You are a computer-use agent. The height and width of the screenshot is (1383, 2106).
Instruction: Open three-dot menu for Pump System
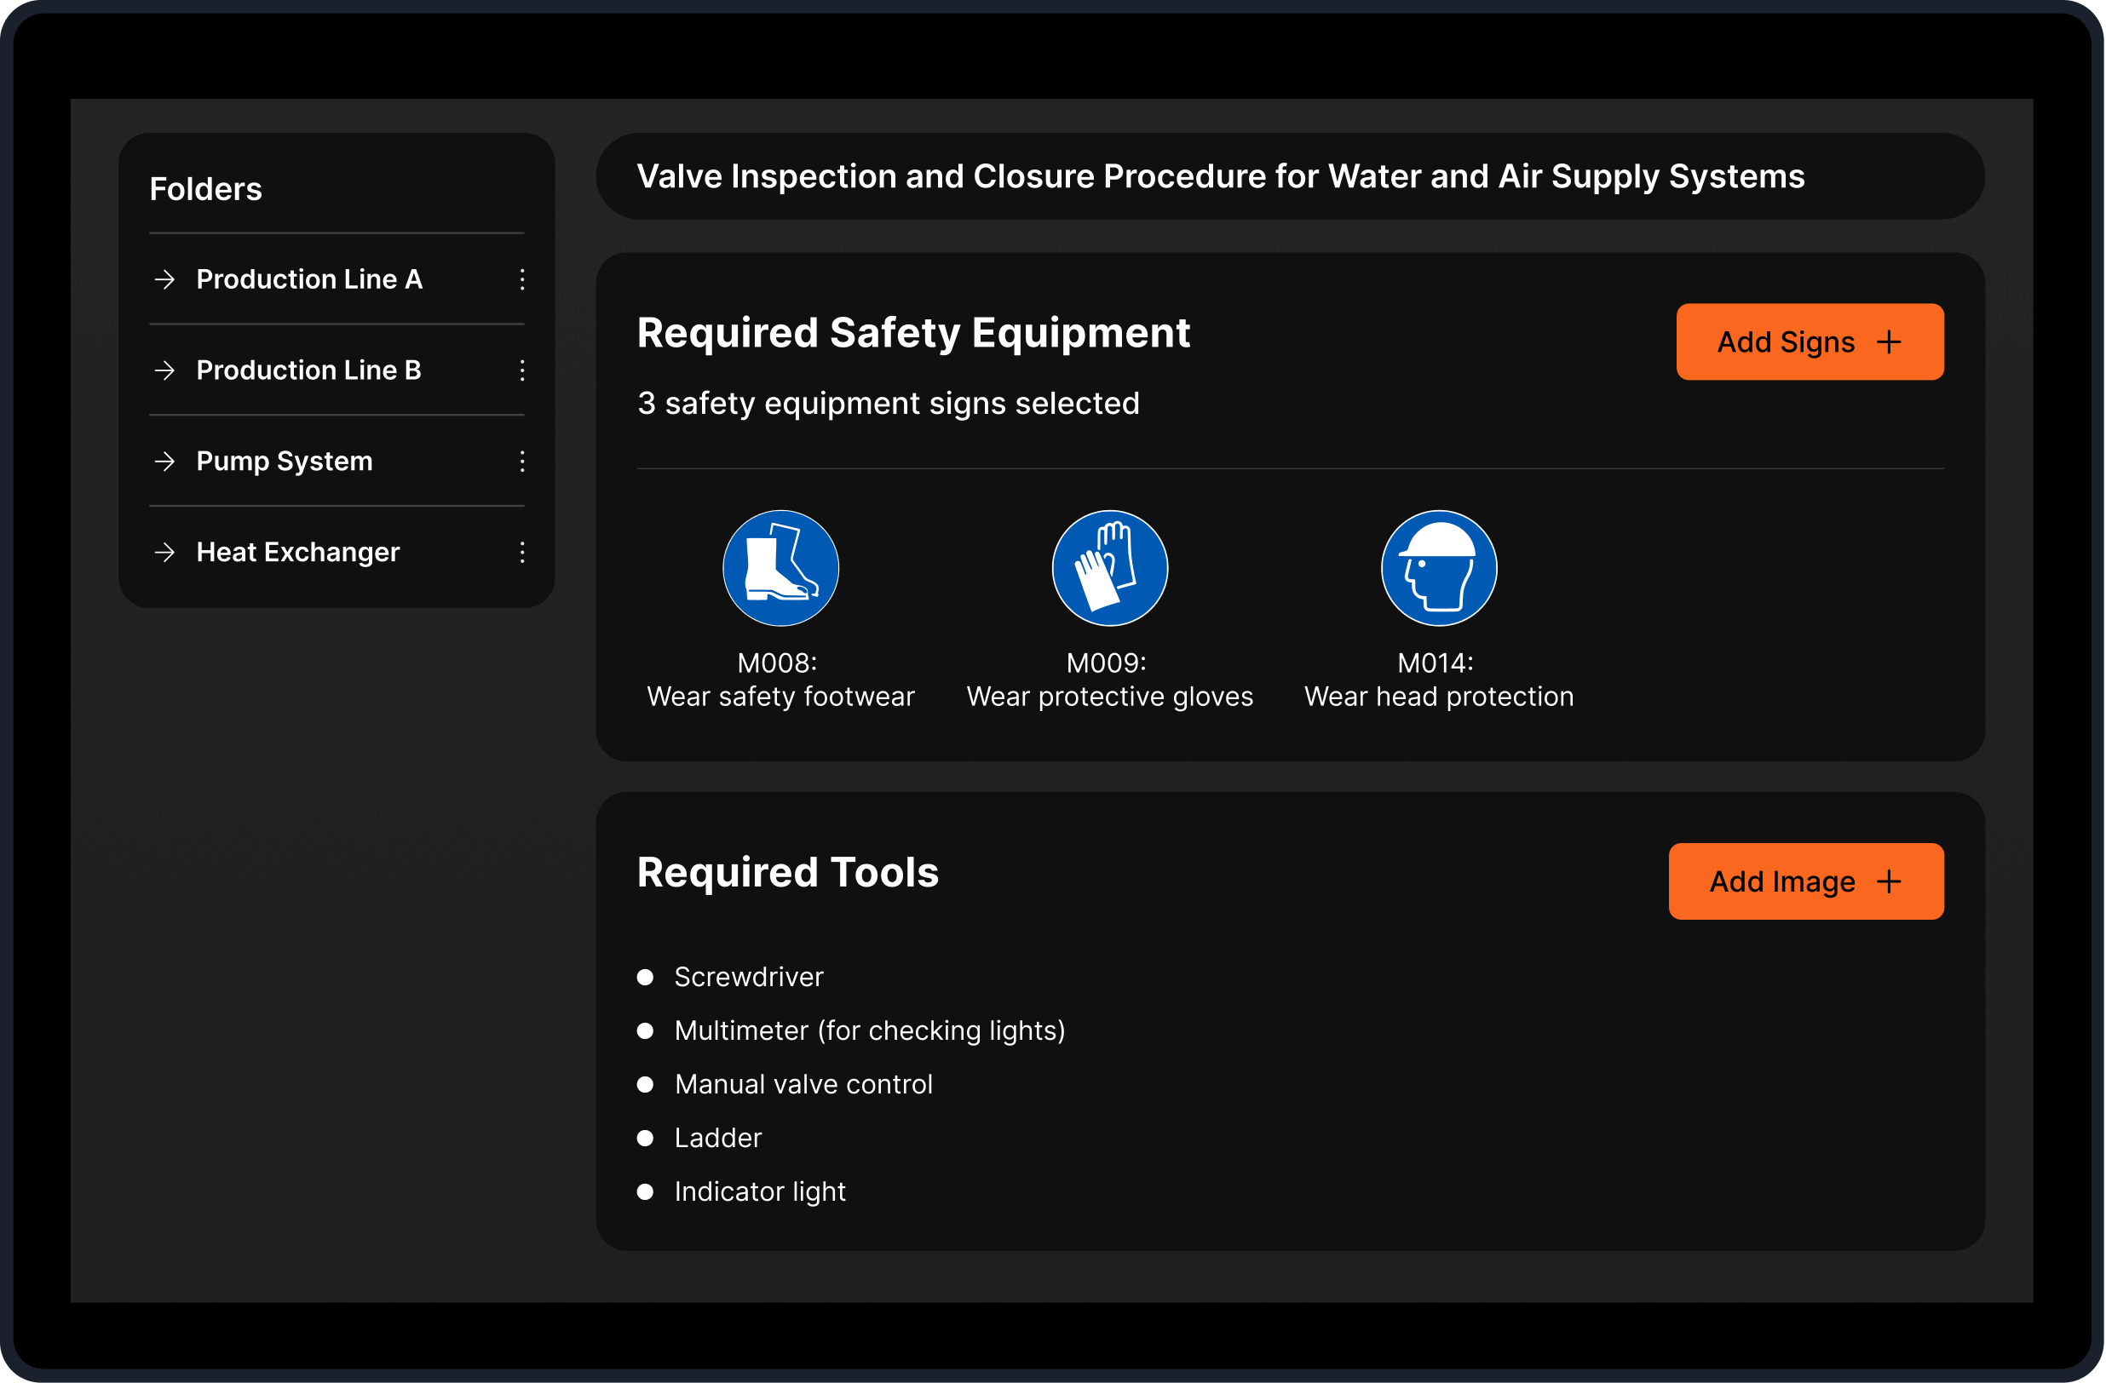pyautogui.click(x=522, y=462)
